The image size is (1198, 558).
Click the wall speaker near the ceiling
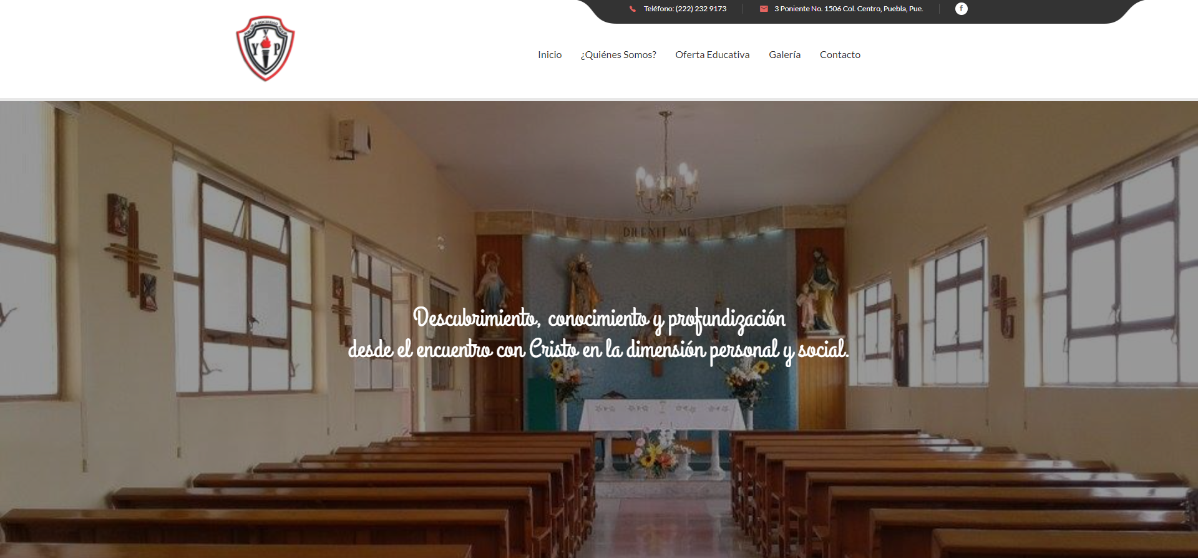tap(353, 139)
